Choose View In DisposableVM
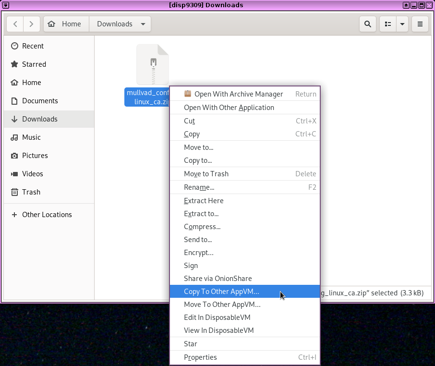Image resolution: width=435 pixels, height=366 pixels. pyautogui.click(x=245, y=330)
